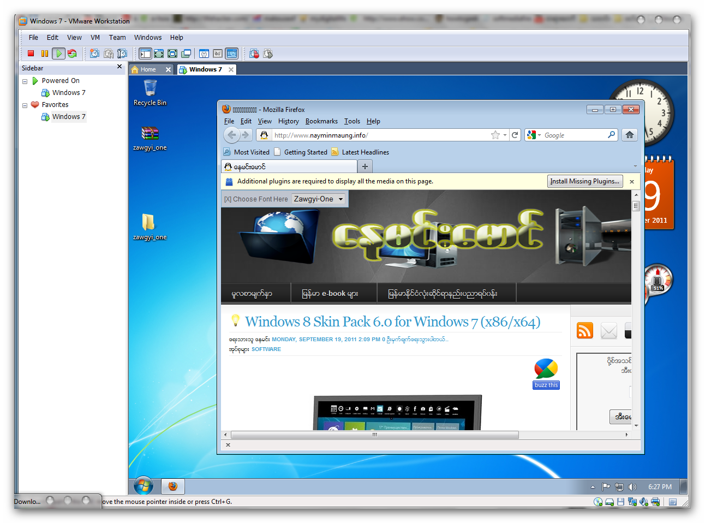Viewport: 705px width, 523px height.
Task: Click the Getting Started bookmark
Action: tap(301, 152)
